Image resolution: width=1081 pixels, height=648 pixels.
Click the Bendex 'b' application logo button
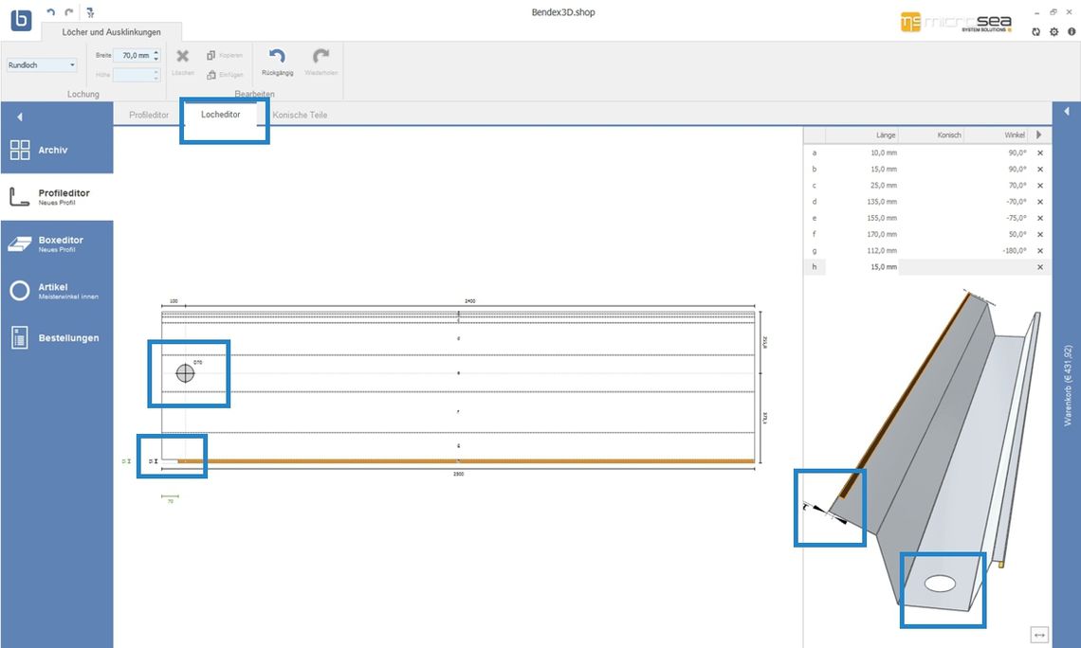point(22,19)
